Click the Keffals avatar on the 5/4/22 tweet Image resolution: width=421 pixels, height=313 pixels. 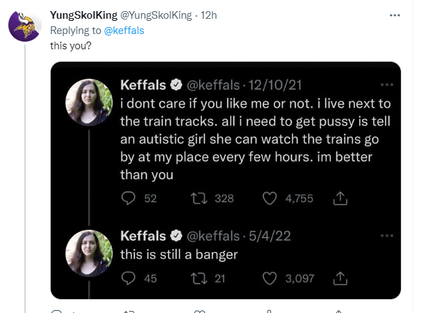(89, 253)
